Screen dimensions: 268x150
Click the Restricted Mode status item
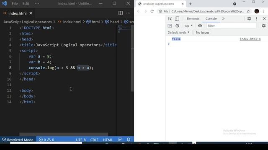coord(18,140)
